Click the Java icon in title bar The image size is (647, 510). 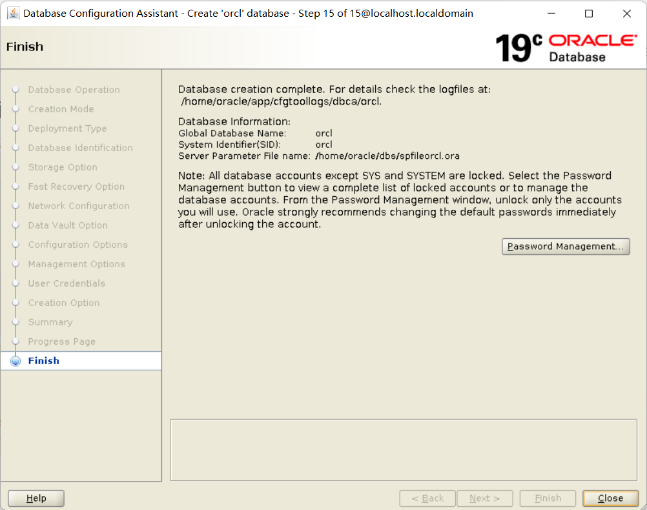[x=14, y=13]
